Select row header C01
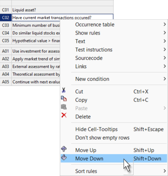 coord(6,10)
